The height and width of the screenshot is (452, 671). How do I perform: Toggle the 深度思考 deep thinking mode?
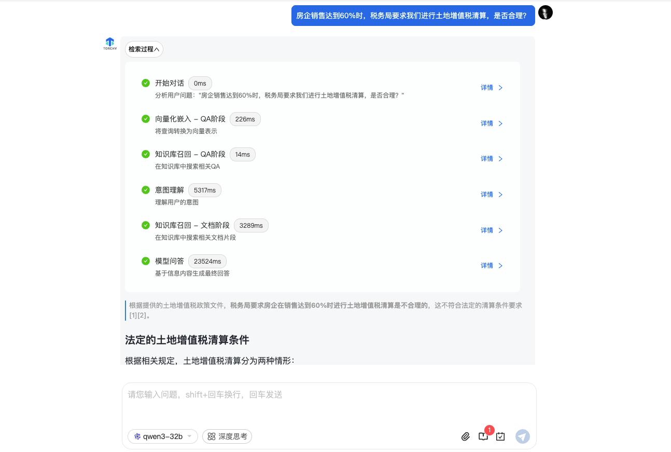click(x=227, y=436)
